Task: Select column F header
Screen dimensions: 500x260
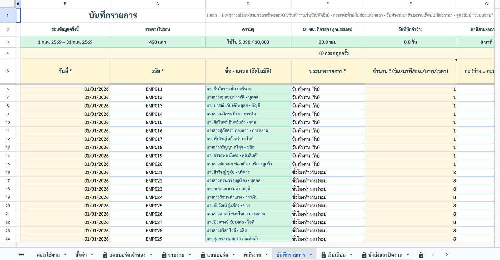Action: [411, 4]
